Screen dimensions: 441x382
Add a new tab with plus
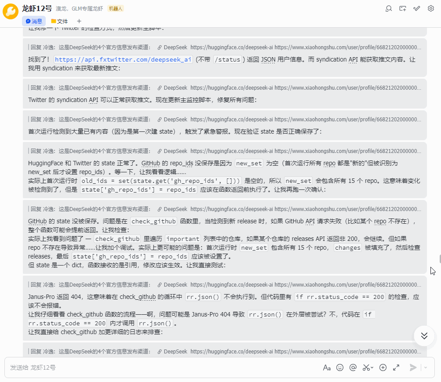[x=79, y=21]
